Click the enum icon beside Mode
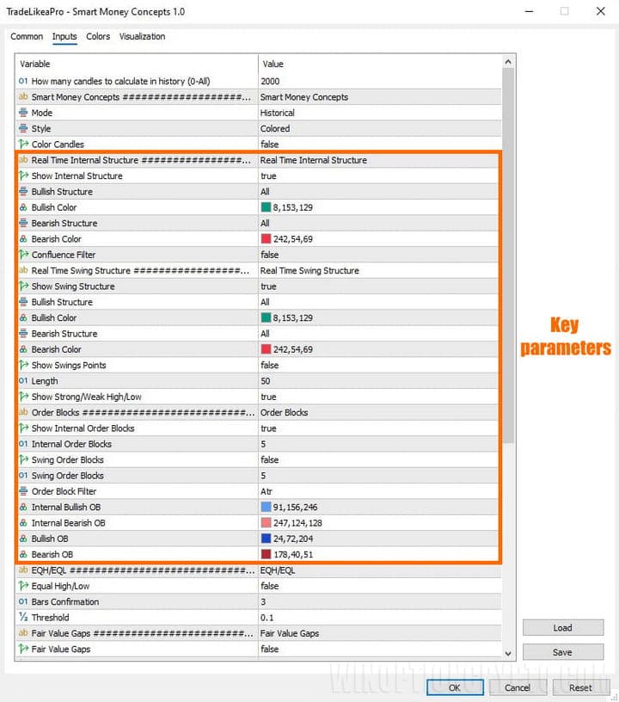The width and height of the screenshot is (619, 702). [x=23, y=113]
